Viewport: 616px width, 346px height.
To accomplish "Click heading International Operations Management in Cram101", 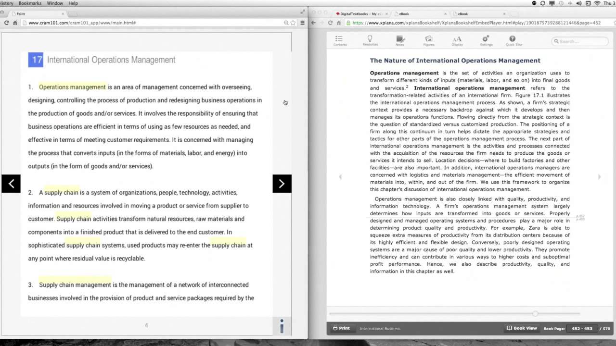I will click(111, 60).
